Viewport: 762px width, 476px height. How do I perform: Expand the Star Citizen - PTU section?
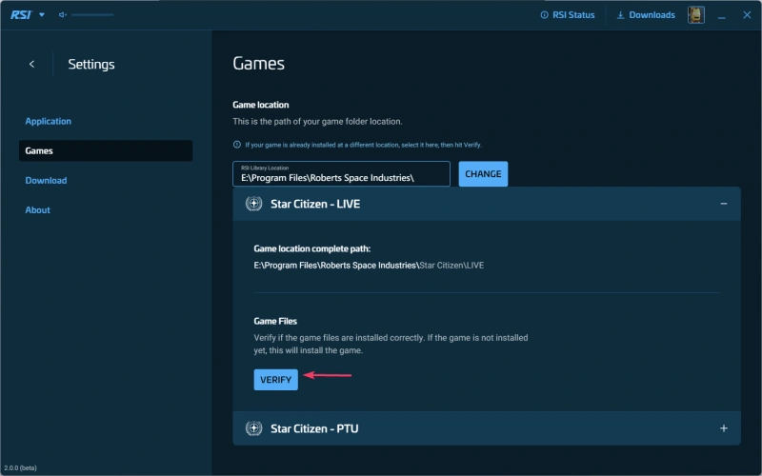coord(724,428)
